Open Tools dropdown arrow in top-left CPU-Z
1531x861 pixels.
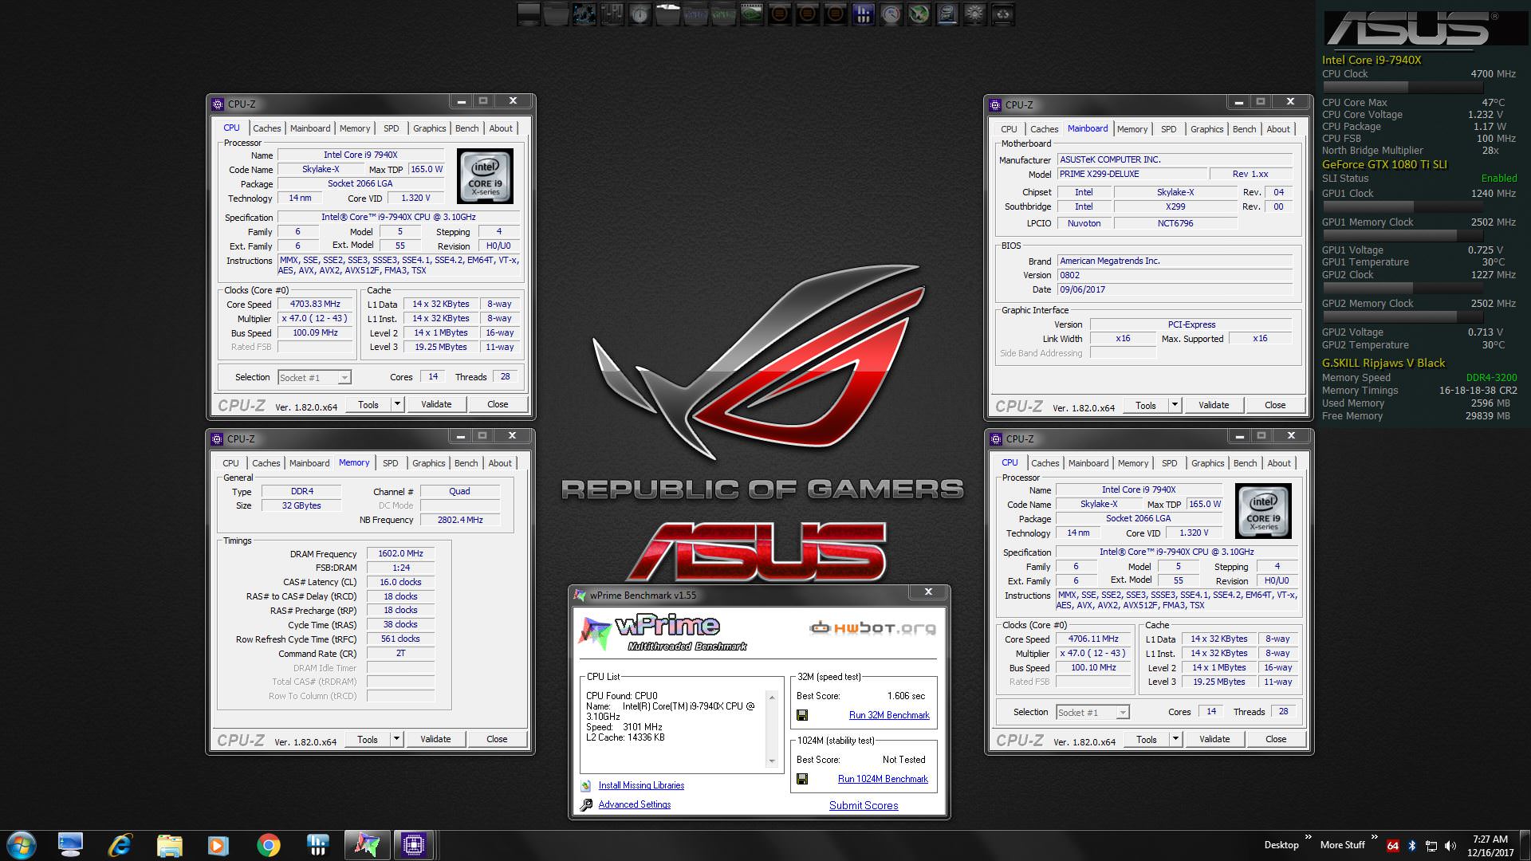397,404
